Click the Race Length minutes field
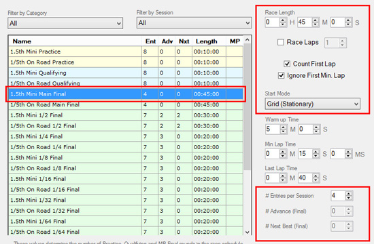The height and width of the screenshot is (244, 374). pyautogui.click(x=305, y=22)
